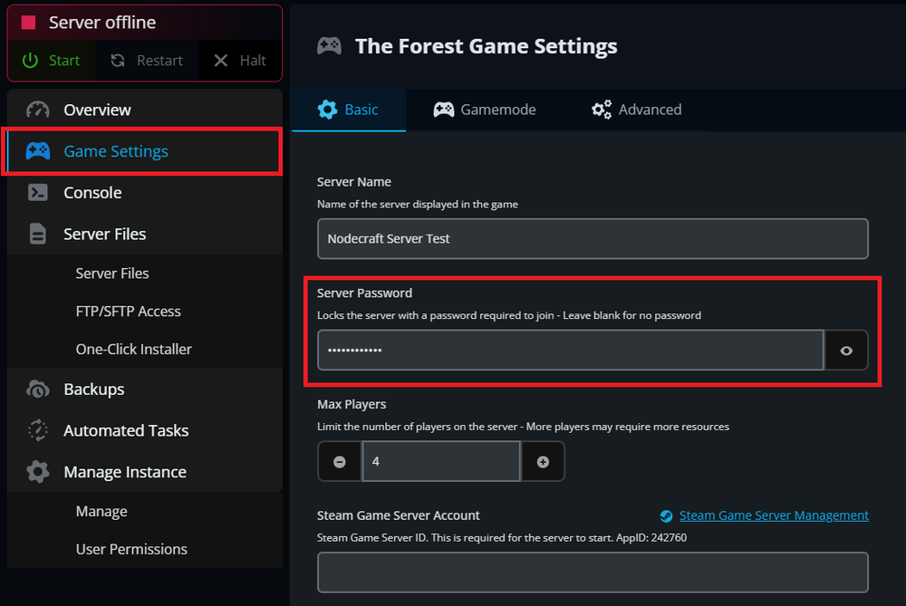Open Console via its terminal icon
906x606 pixels.
pos(36,192)
